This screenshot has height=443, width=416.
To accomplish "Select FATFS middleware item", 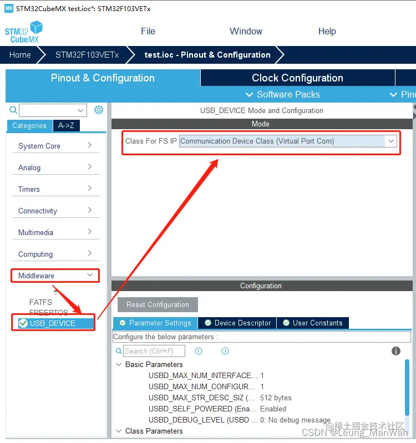I will point(40,302).
